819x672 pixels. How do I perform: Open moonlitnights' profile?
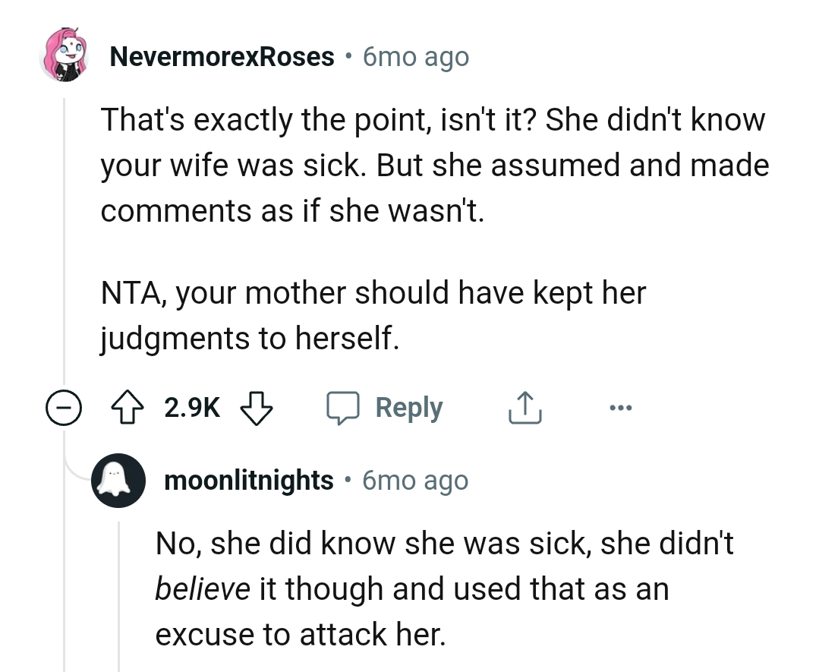click(248, 480)
